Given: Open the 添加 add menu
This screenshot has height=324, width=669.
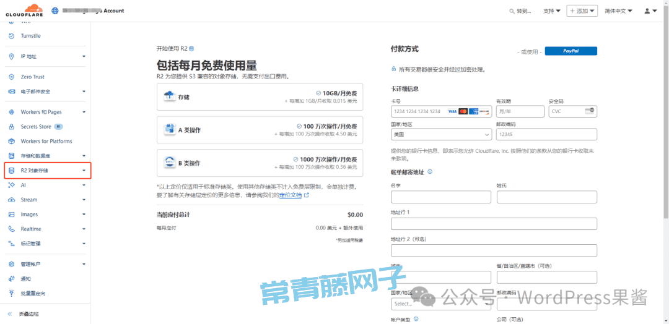Looking at the screenshot, I should [x=582, y=11].
